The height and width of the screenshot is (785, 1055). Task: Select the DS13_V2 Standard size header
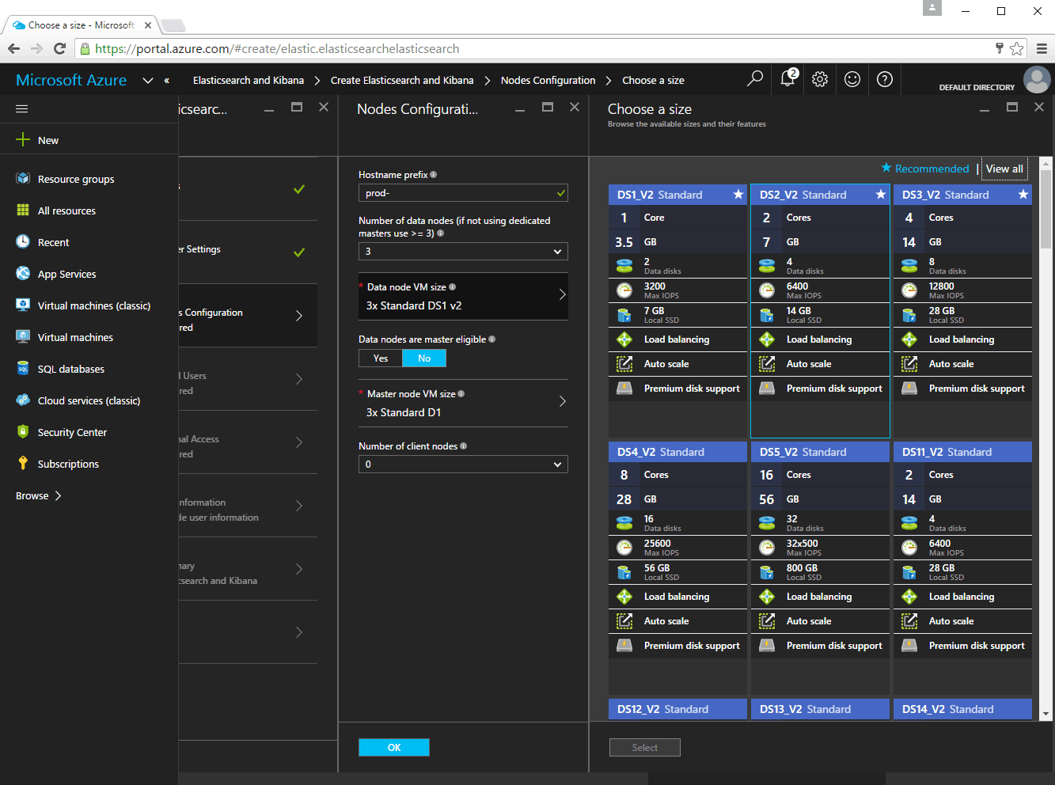coord(820,709)
